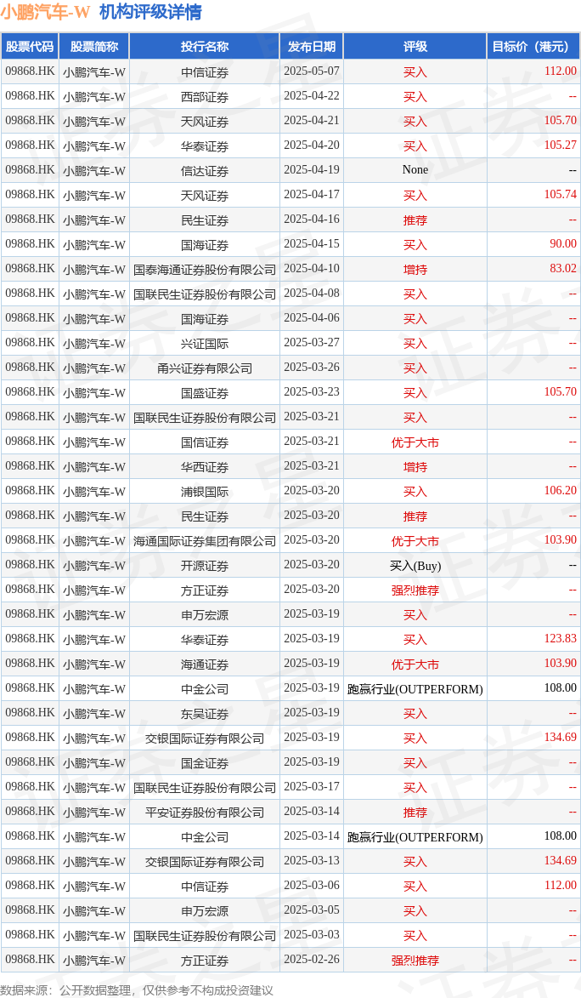Select the date 2025-04-06
The width and height of the screenshot is (581, 998).
312,318
